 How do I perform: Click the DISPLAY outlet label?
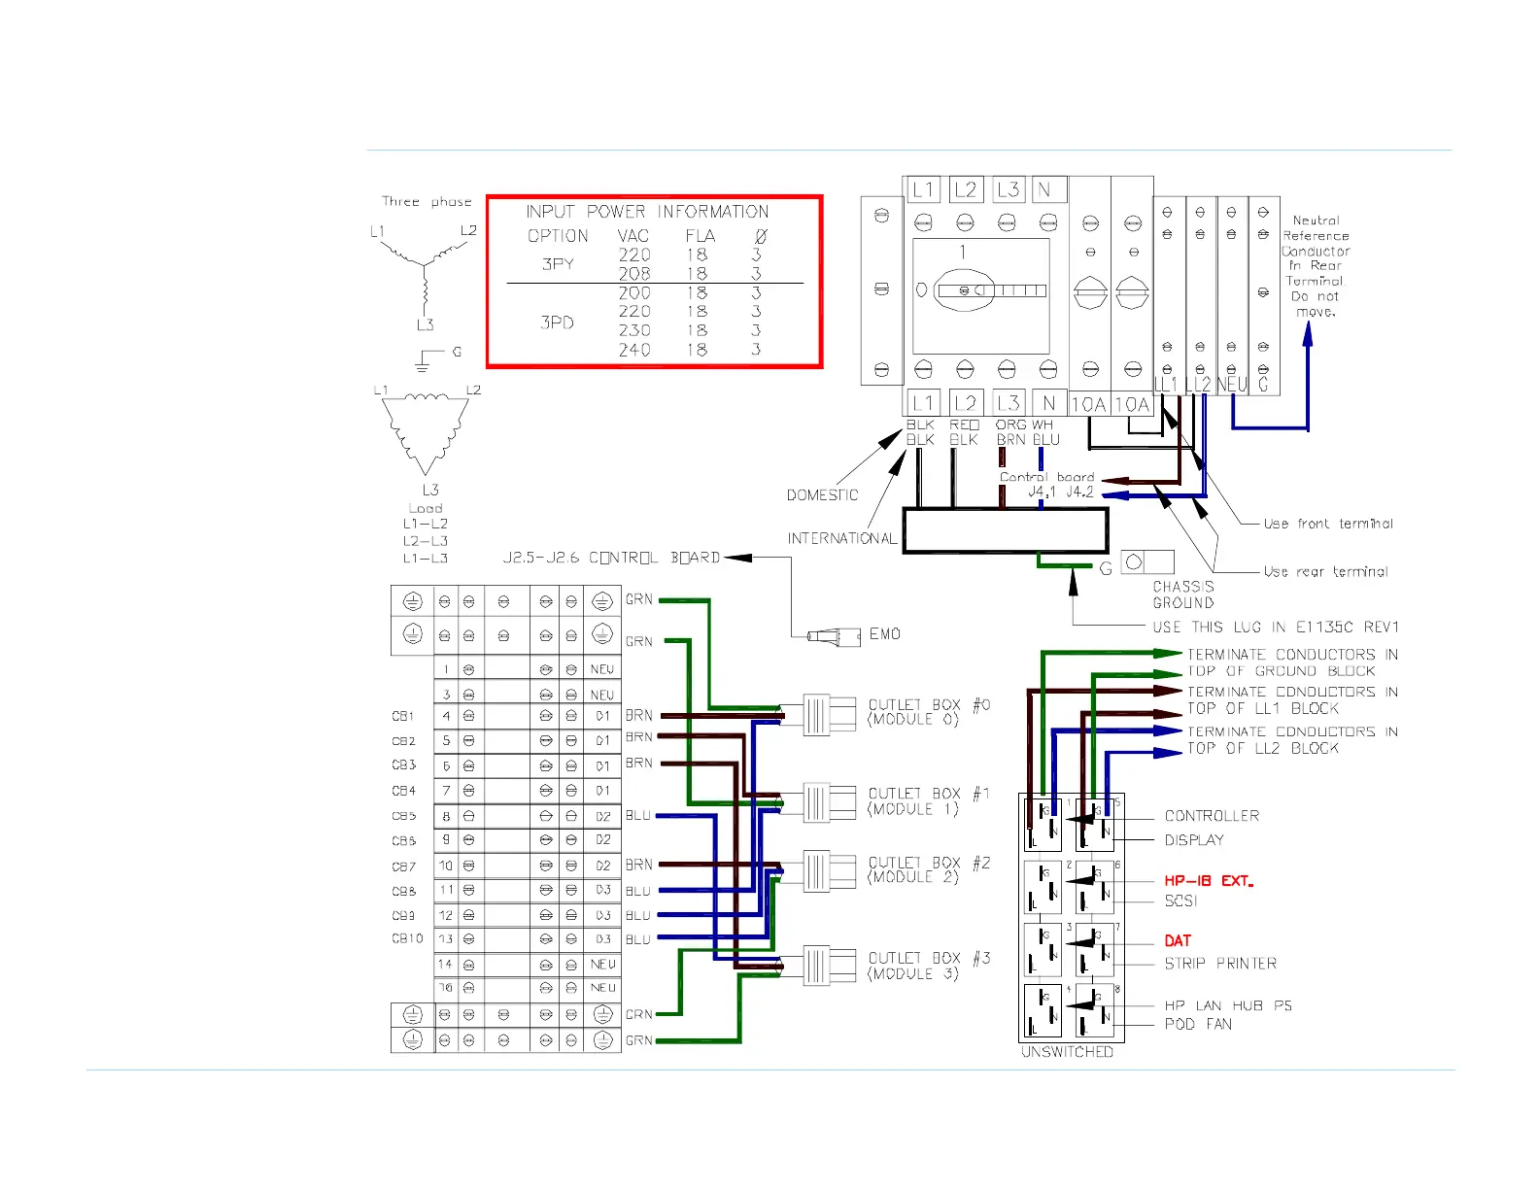[x=1195, y=840]
